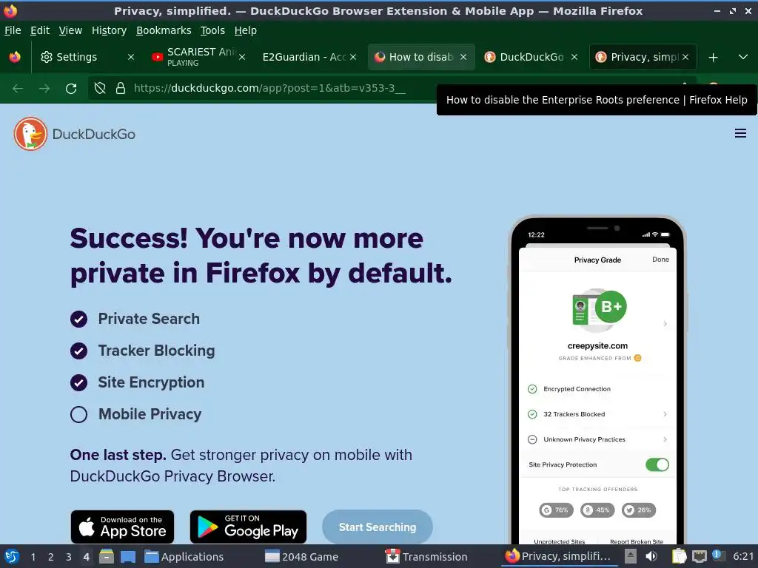Toggle Site Privacy Protection switch
The height and width of the screenshot is (568, 758).
657,464
